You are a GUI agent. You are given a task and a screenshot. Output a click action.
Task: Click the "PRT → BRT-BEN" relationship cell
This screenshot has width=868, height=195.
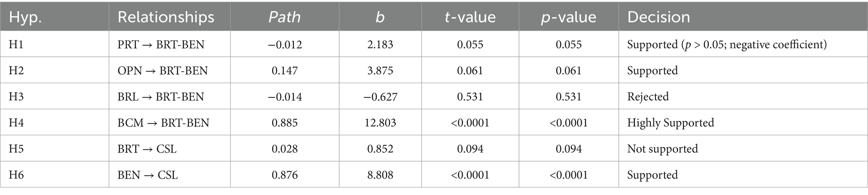[x=161, y=45]
